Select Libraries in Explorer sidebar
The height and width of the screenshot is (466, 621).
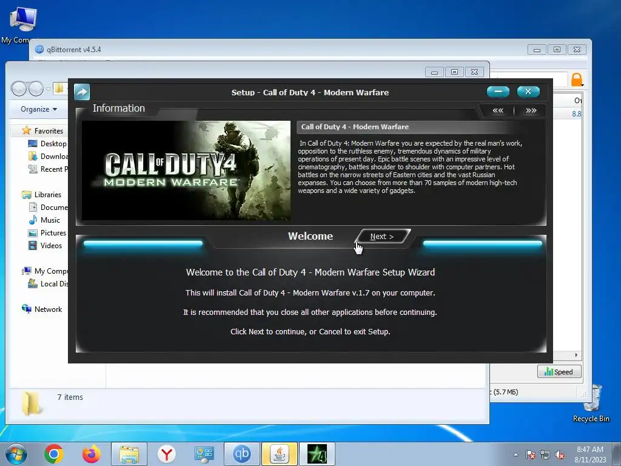(x=42, y=195)
